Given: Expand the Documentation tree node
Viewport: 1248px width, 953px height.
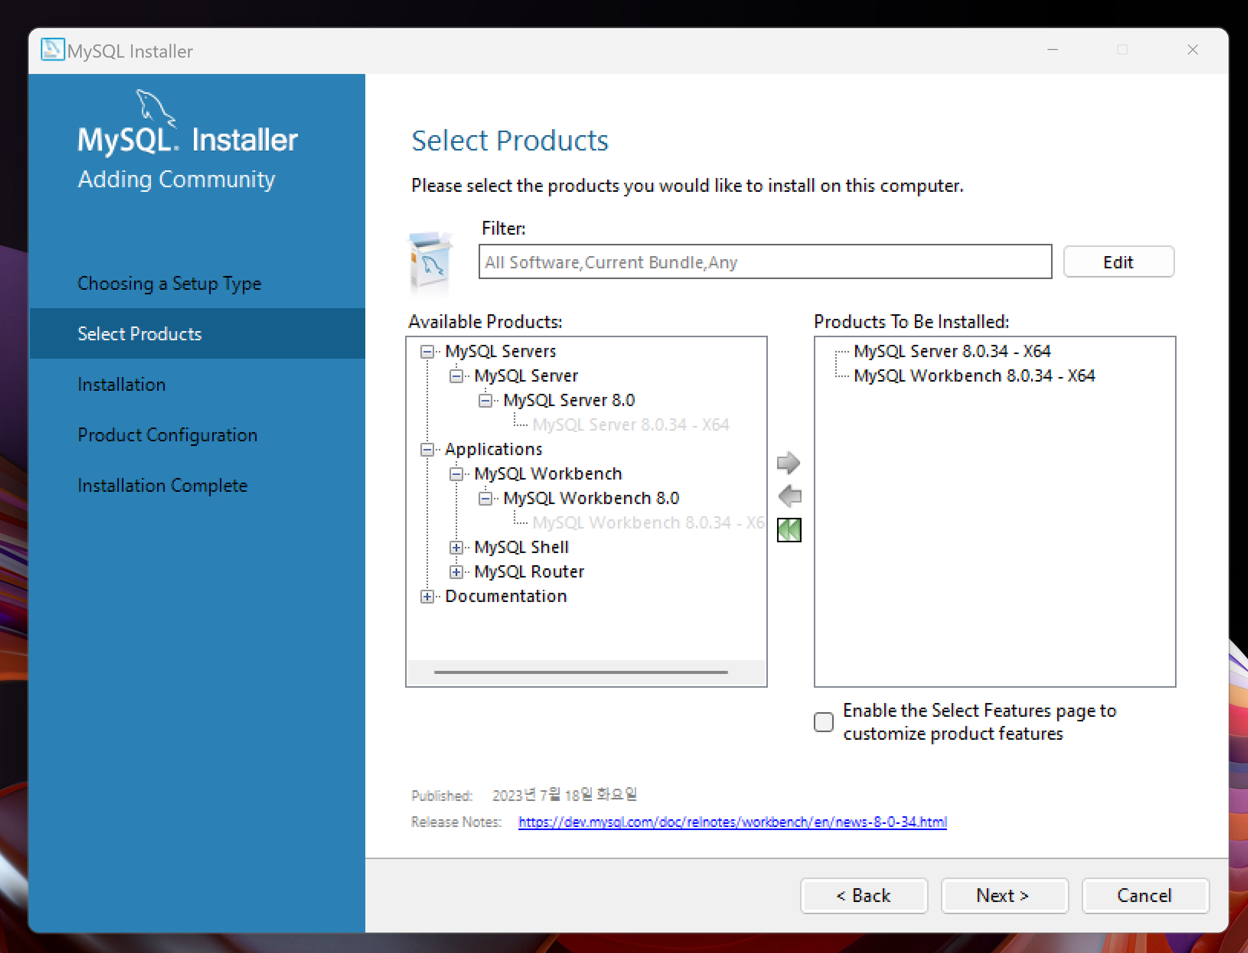Looking at the screenshot, I should point(427,596).
